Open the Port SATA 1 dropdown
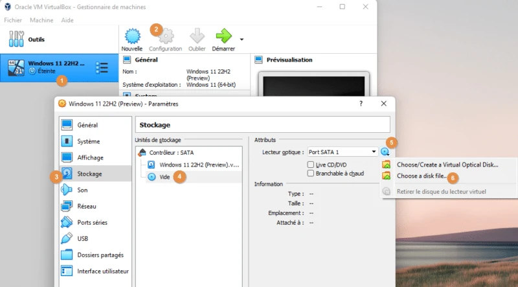Image resolution: width=518 pixels, height=287 pixels. coord(343,152)
